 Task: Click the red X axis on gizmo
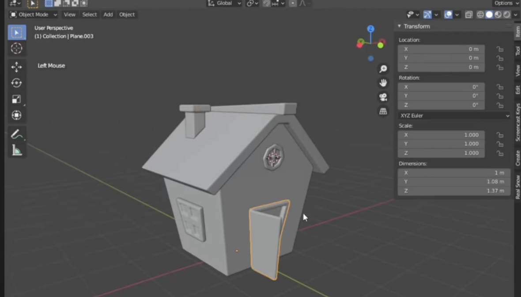tap(359, 45)
